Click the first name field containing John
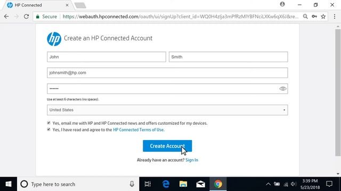The image size is (341, 191). 107,57
